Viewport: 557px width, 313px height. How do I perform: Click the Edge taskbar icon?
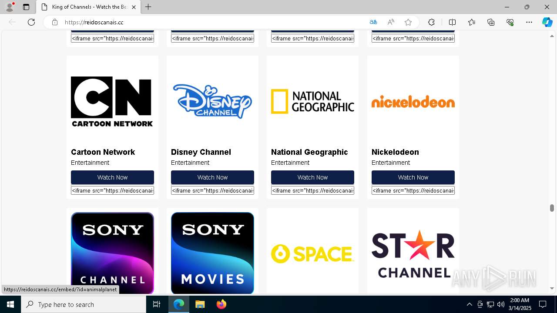coord(179,304)
